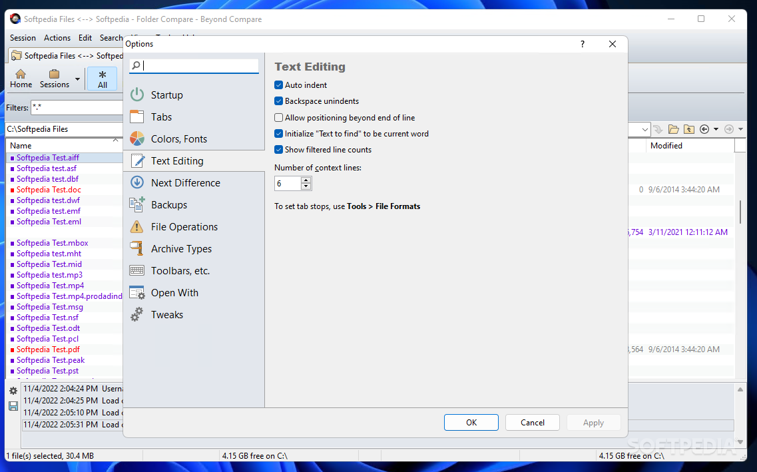Click the All asterisk filter button
Screen dimensions: 757x472
coord(103,79)
